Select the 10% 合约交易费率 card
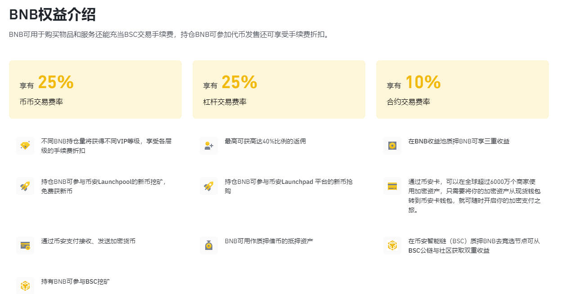This screenshot has width=571, height=294. tap(463, 89)
